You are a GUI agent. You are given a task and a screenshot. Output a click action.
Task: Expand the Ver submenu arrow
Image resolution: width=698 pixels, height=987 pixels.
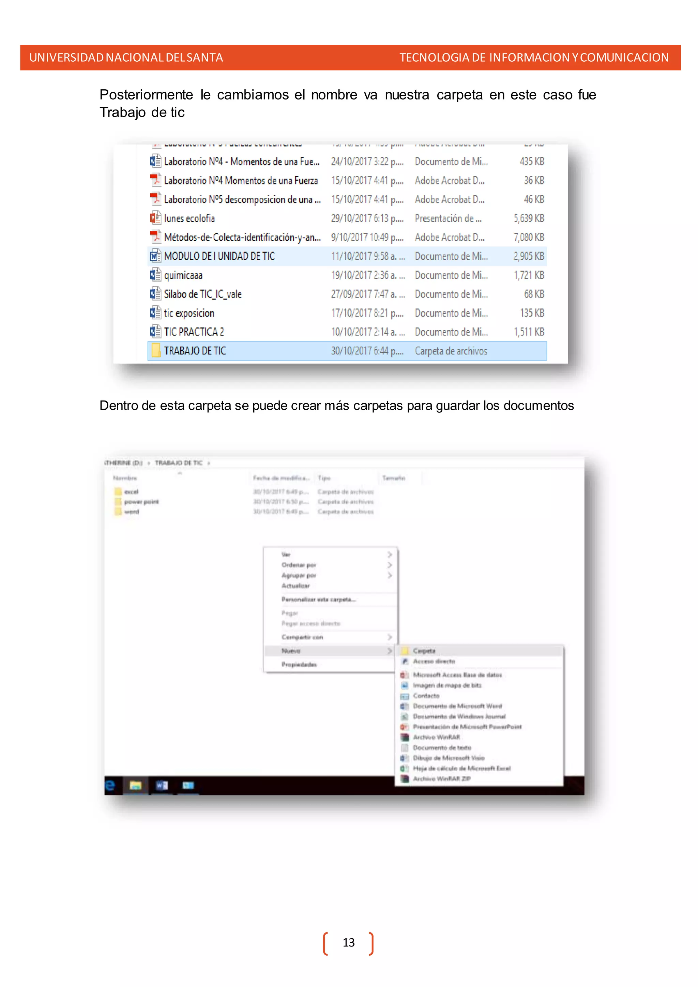tap(390, 555)
